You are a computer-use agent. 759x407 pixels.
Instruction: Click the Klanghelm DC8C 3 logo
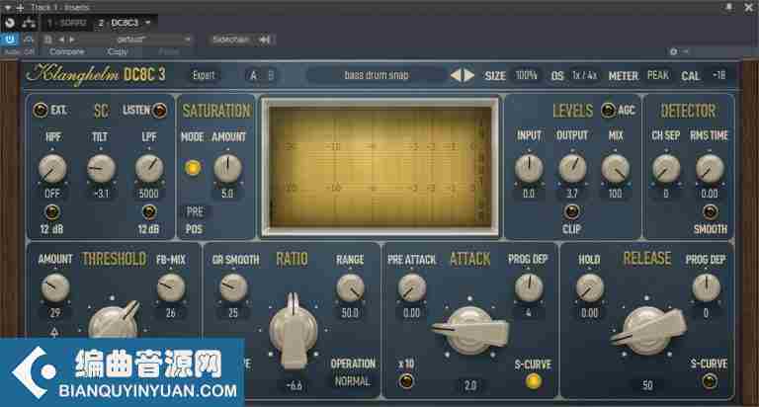96,75
